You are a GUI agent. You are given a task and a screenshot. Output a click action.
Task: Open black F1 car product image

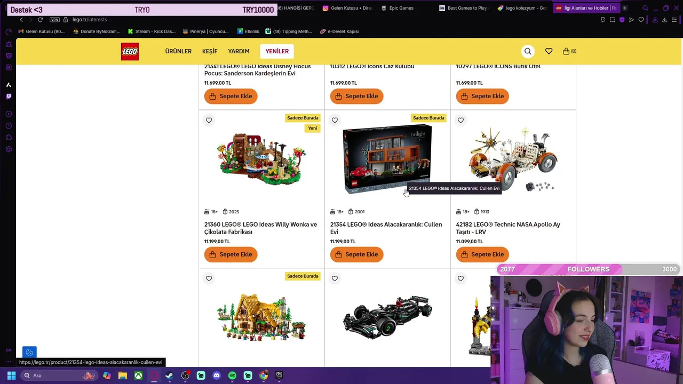click(387, 317)
